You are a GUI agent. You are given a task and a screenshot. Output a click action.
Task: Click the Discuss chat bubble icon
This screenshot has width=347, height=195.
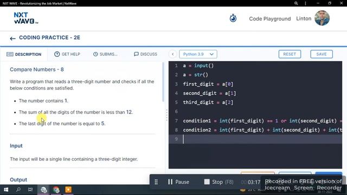click(x=136, y=54)
